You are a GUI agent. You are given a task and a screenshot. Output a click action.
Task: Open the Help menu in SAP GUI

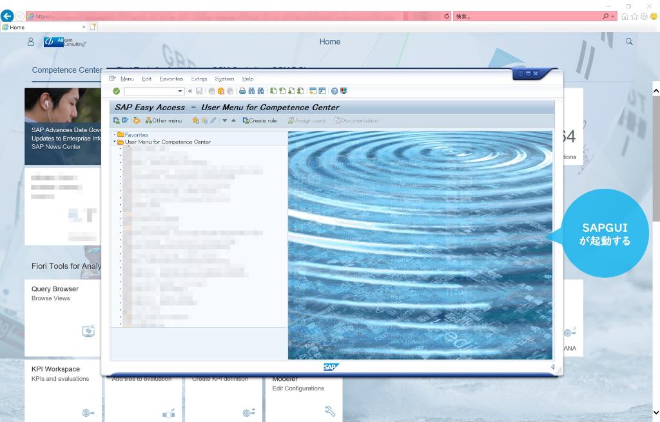[248, 79]
